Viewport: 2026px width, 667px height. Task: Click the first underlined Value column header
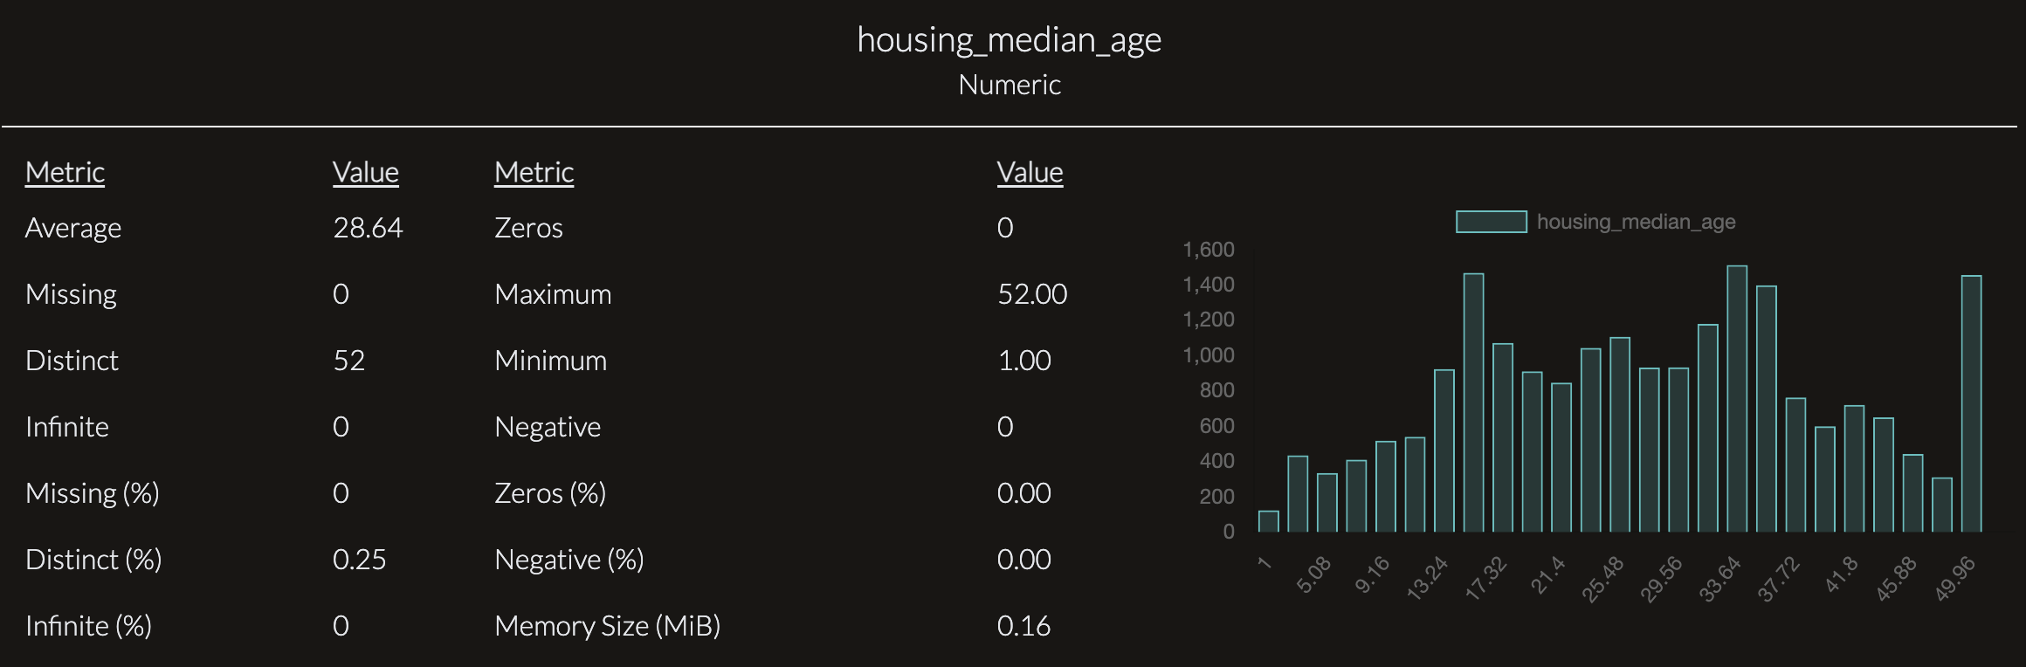365,172
